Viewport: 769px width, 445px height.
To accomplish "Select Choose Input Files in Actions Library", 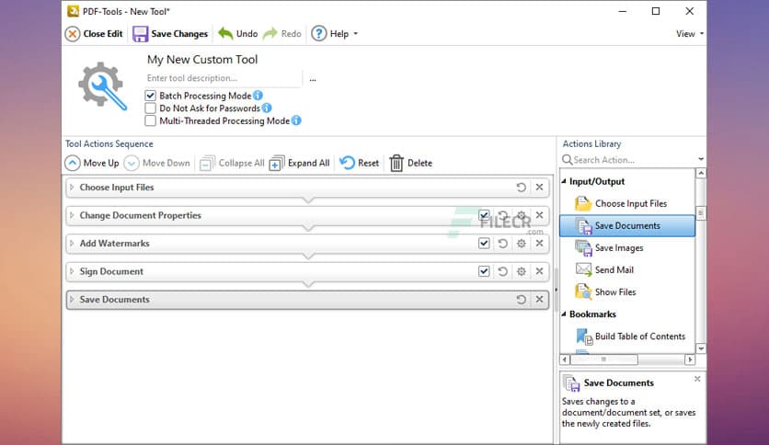I will click(x=627, y=203).
